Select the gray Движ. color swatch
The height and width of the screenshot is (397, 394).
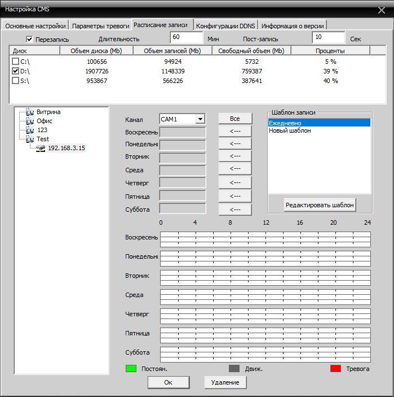click(x=234, y=368)
